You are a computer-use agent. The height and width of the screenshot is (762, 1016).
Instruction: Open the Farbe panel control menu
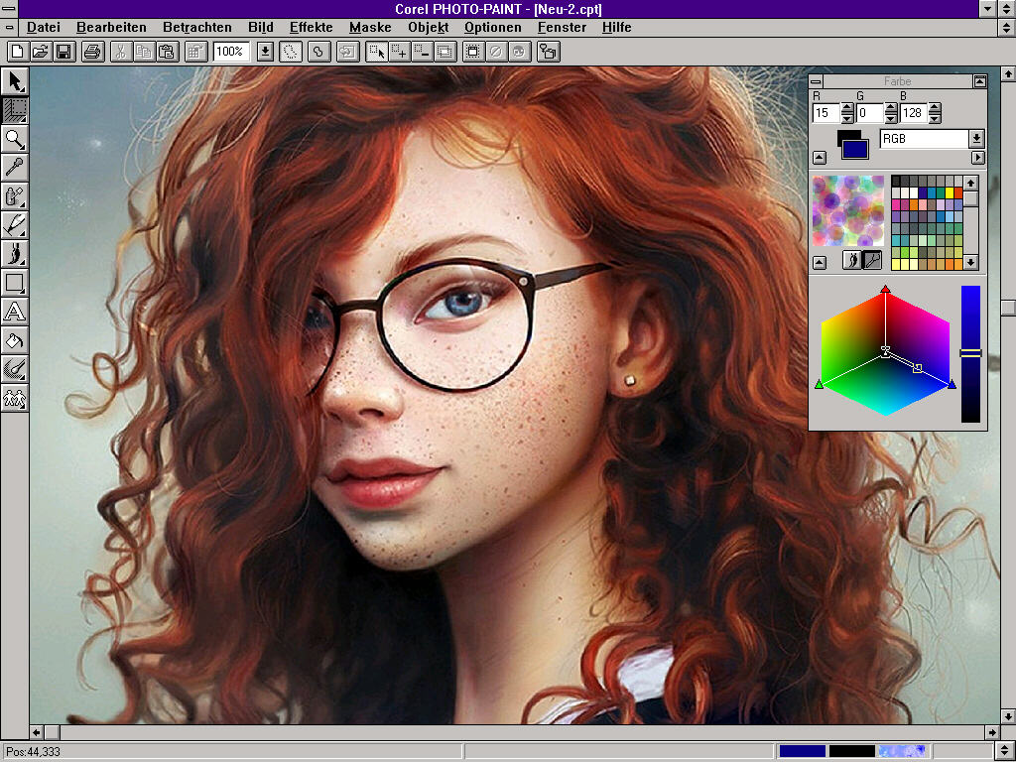[817, 81]
